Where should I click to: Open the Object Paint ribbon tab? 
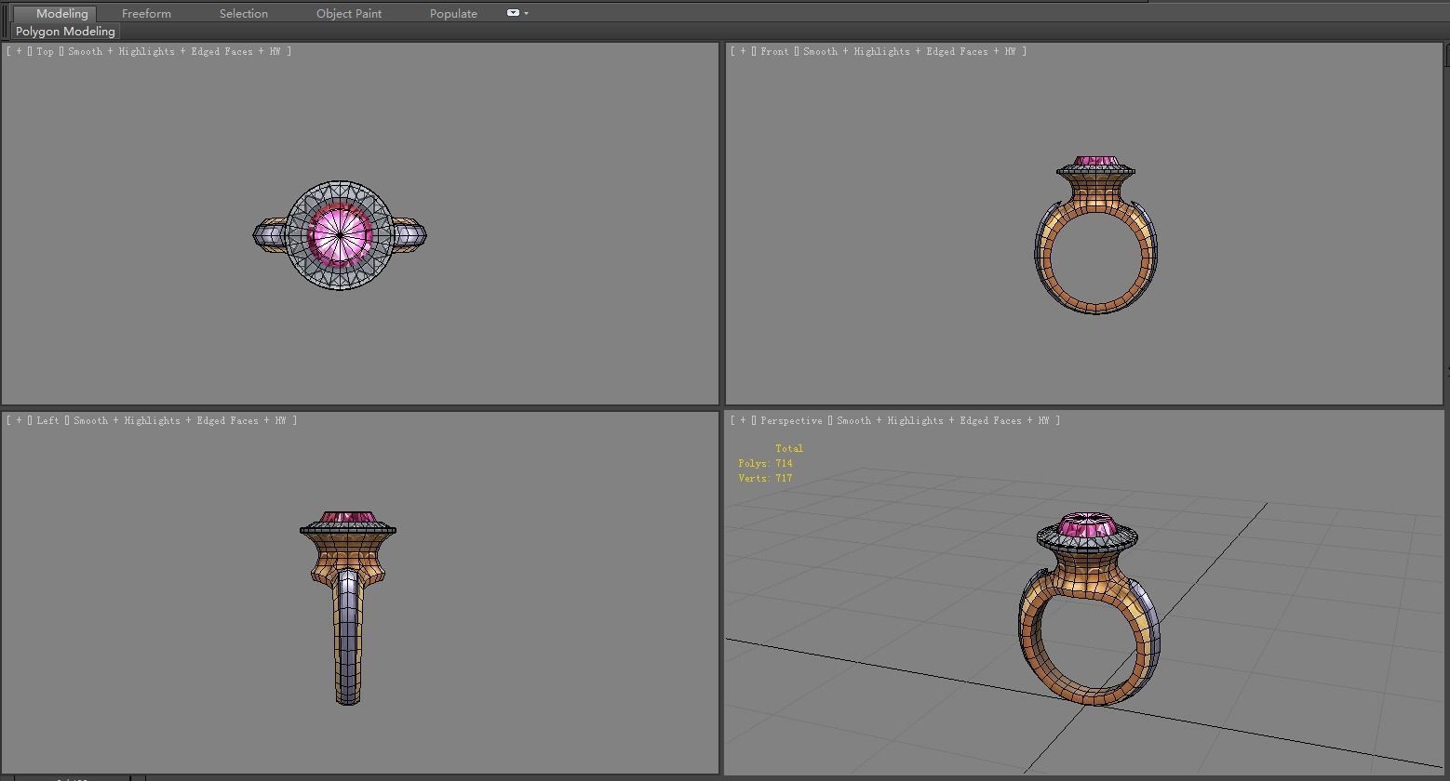click(x=349, y=13)
